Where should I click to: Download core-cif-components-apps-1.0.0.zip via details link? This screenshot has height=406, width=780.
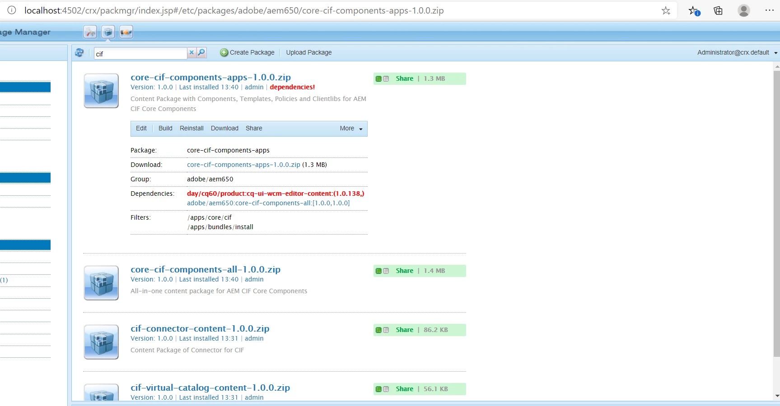(x=243, y=165)
